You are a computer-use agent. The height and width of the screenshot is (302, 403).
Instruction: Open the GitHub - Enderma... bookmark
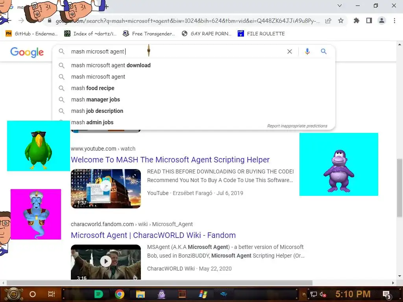click(31, 34)
